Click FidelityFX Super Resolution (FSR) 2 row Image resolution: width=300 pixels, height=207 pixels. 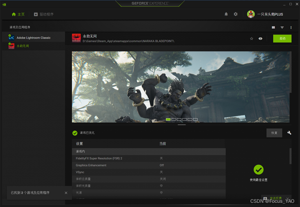(x=149, y=158)
